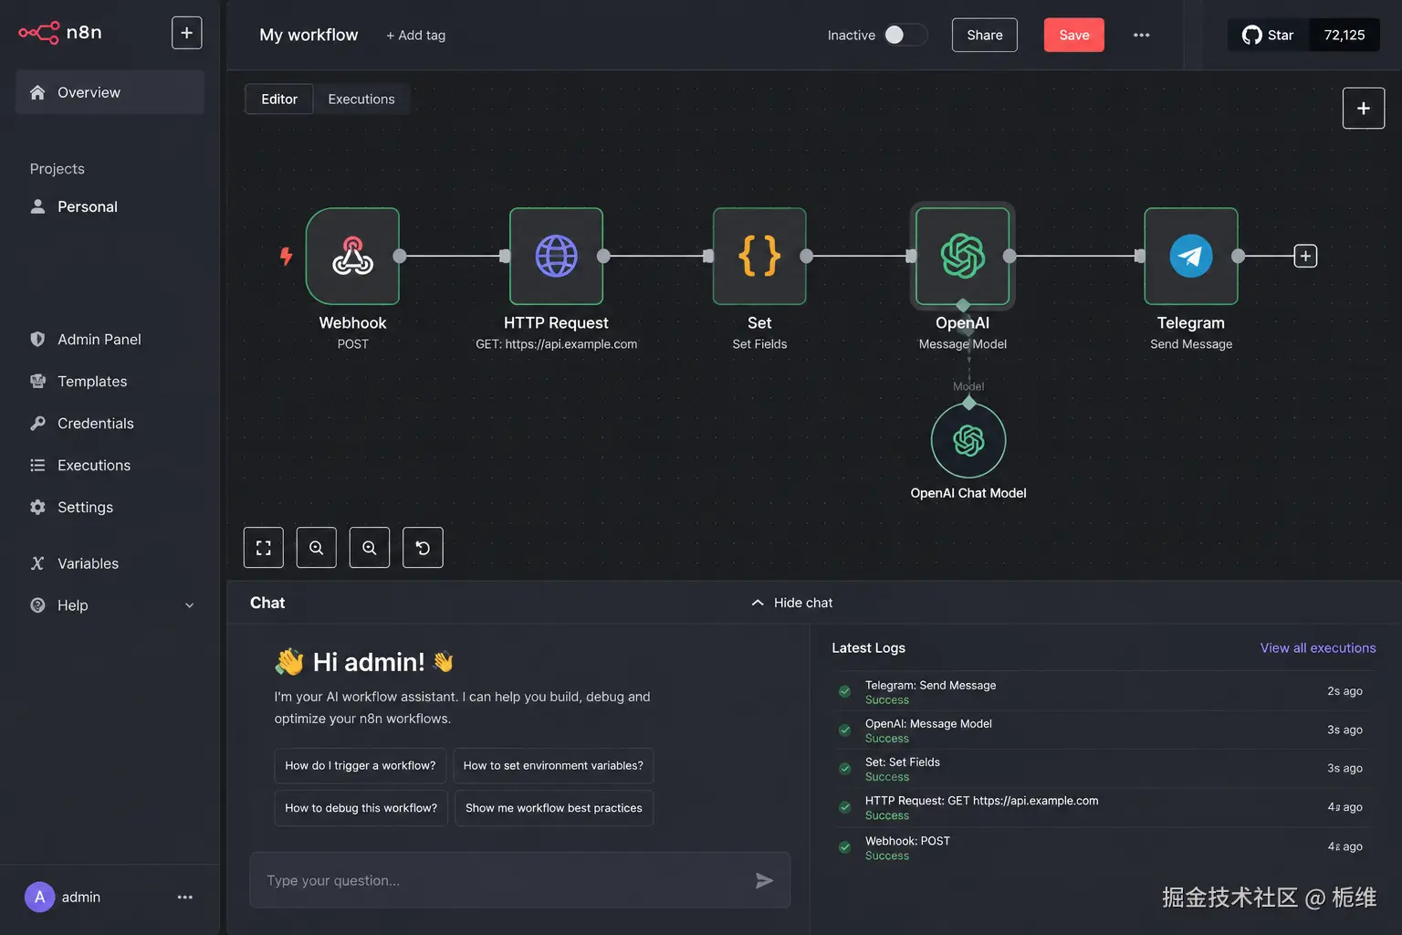The height and width of the screenshot is (935, 1402).
Task: Click the n8n logo
Action: tap(60, 33)
